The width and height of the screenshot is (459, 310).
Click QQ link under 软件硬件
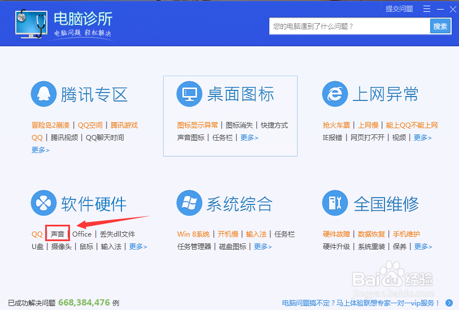[37, 234]
